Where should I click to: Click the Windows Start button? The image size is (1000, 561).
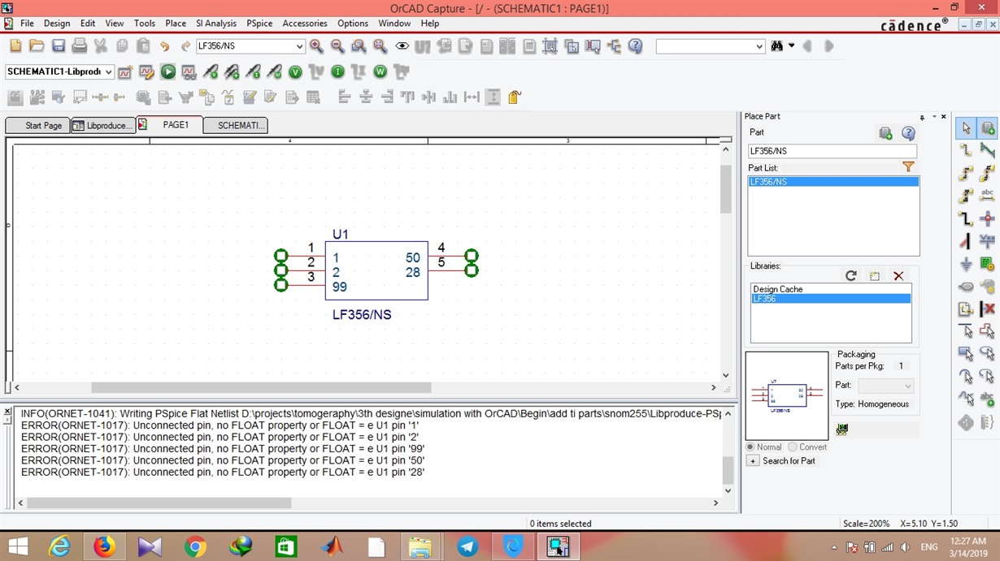[18, 546]
